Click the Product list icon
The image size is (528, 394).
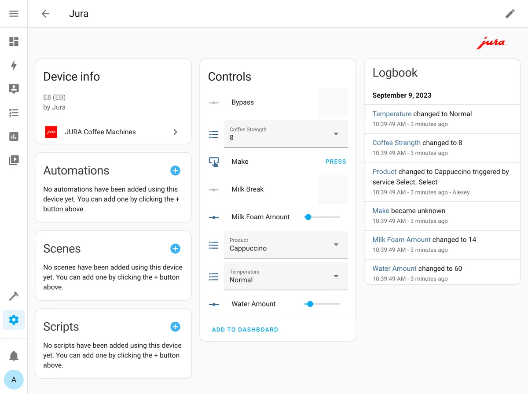point(214,245)
